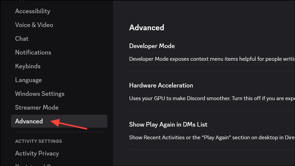Switch to Streamer Mode settings
295x166 pixels.
pos(37,107)
